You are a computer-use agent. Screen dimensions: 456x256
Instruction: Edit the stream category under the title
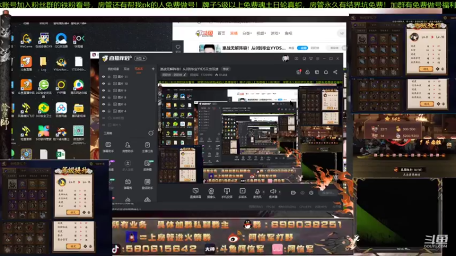click(174, 75)
